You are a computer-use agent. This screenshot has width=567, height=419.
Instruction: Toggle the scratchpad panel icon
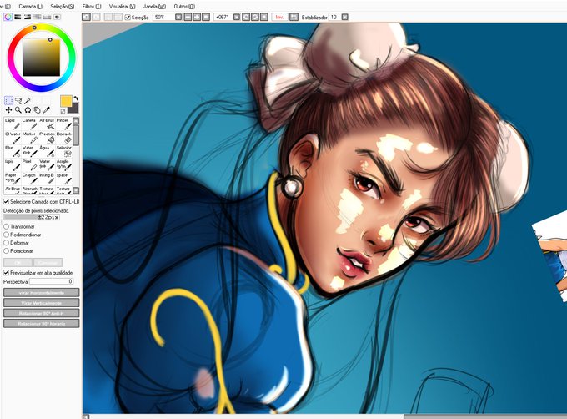point(57,17)
